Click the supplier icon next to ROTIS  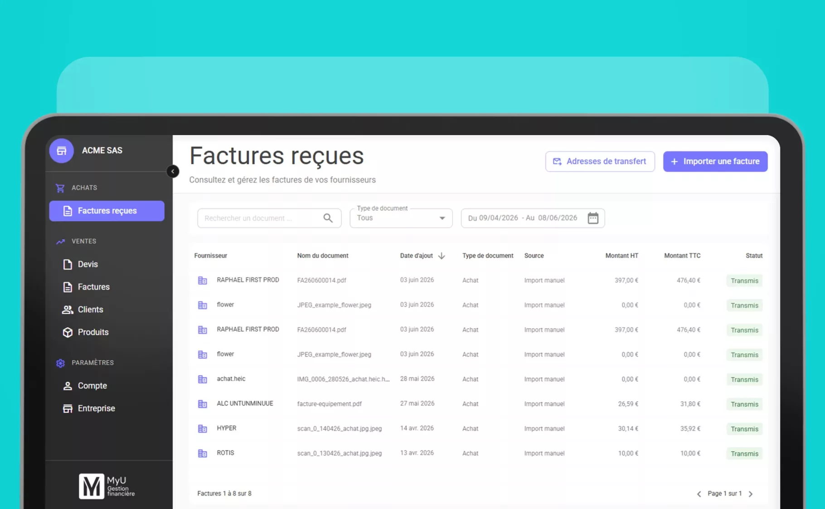tap(203, 453)
